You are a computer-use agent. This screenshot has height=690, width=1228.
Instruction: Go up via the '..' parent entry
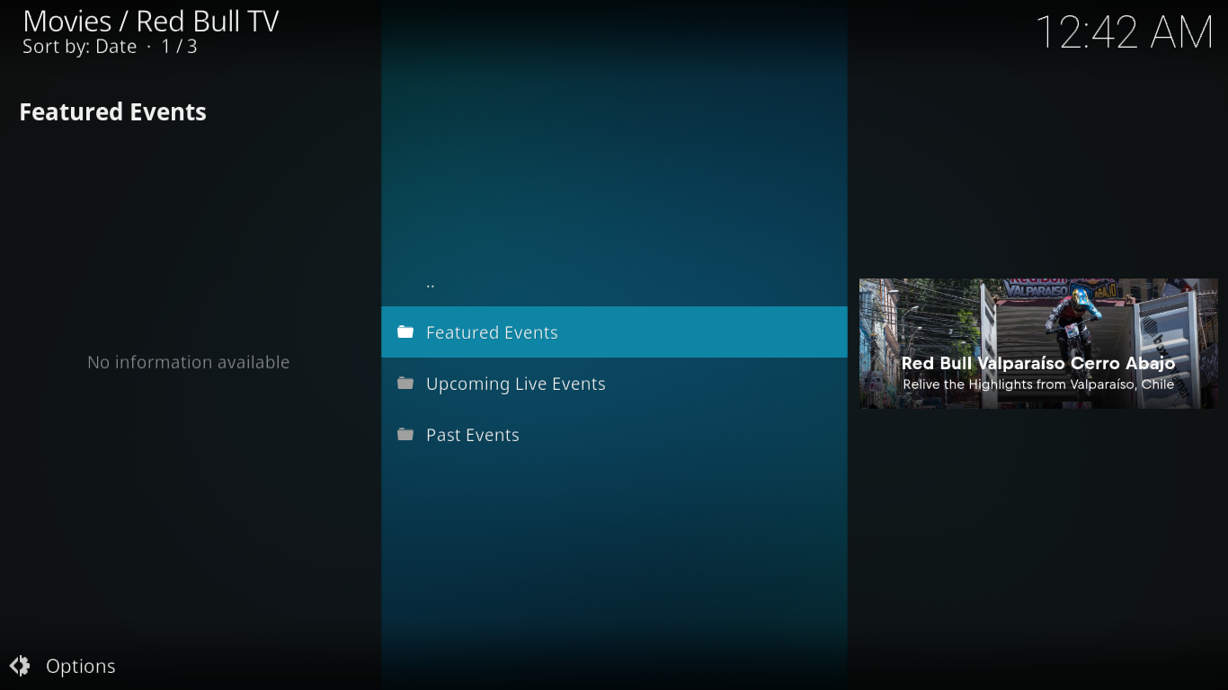tap(614, 282)
